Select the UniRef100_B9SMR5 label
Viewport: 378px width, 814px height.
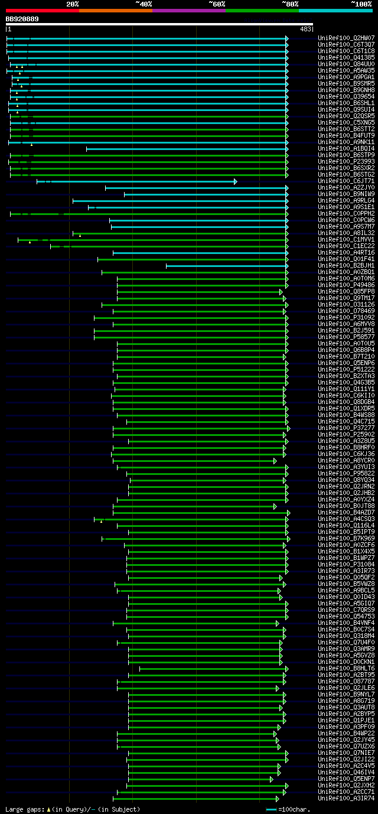click(346, 83)
